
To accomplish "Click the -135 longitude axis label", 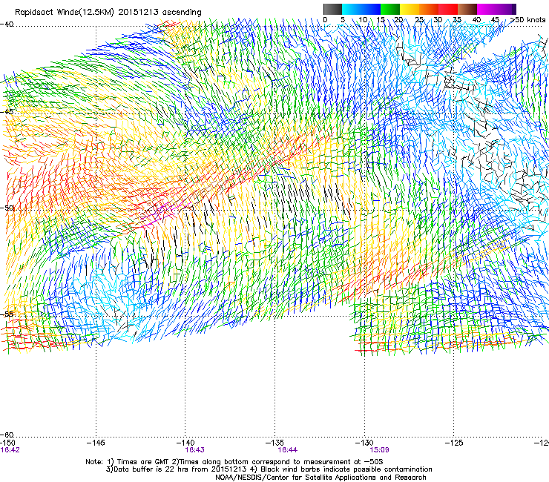I will pos(274,443).
